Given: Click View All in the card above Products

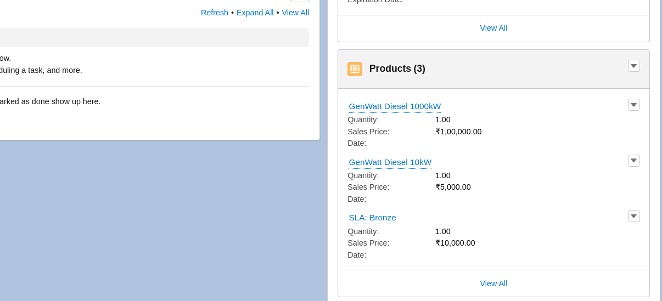Looking at the screenshot, I should [493, 28].
